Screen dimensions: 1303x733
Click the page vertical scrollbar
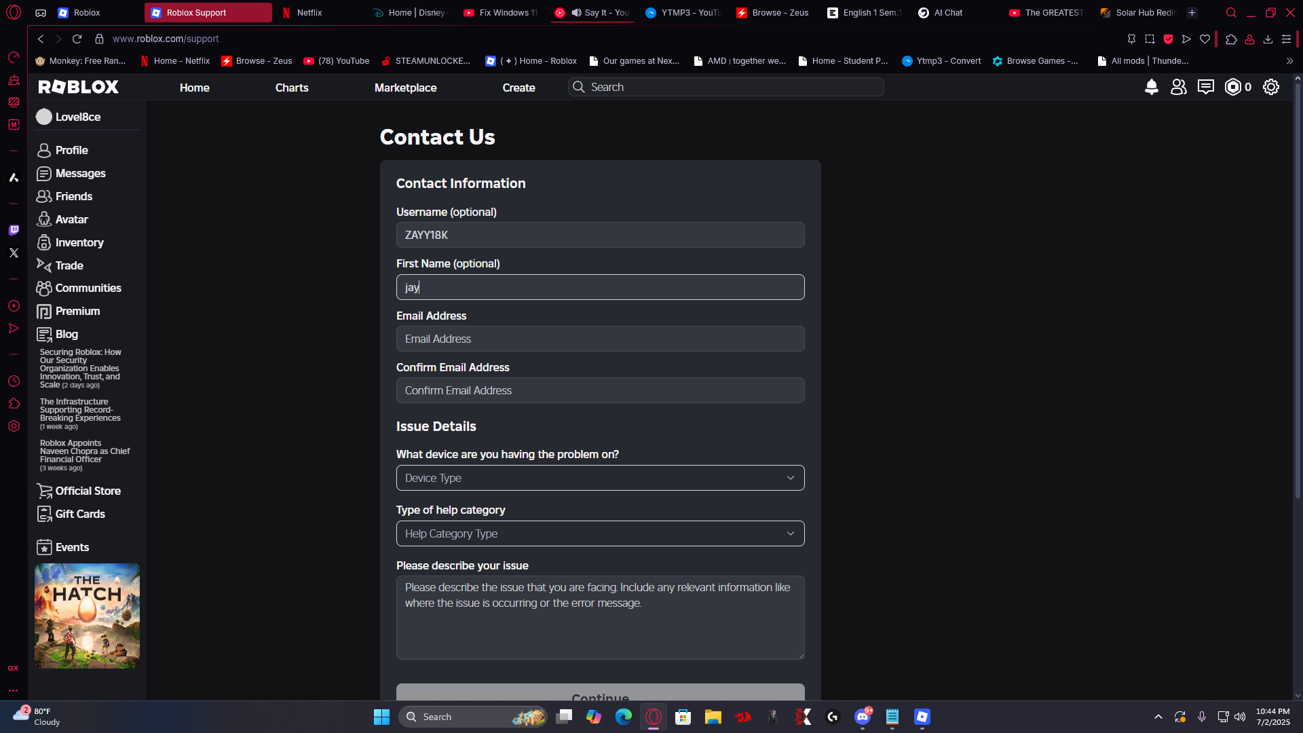coord(1298,292)
